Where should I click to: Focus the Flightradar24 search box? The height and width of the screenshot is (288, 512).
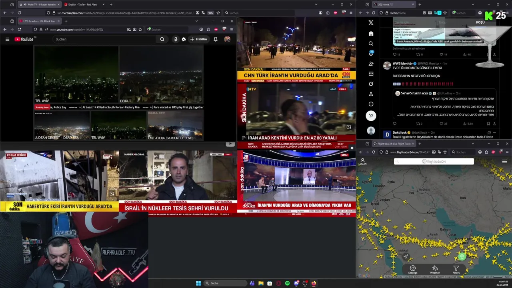(x=434, y=162)
